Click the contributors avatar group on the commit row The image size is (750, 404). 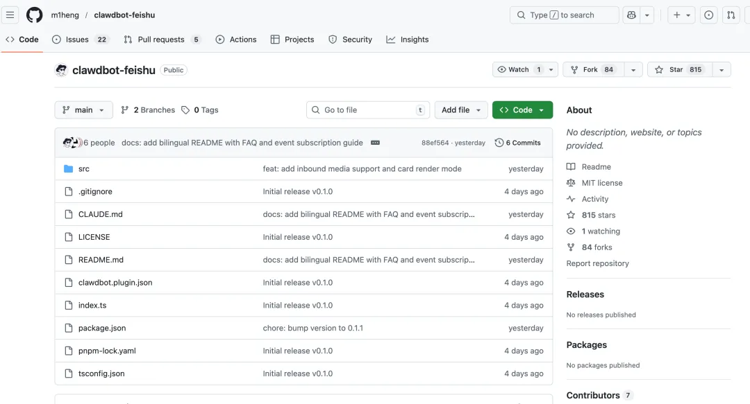72,142
